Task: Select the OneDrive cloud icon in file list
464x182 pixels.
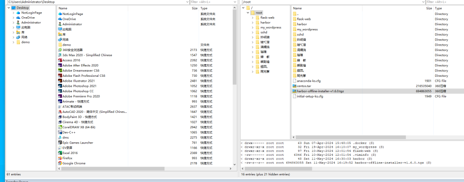Action: (x=60, y=19)
